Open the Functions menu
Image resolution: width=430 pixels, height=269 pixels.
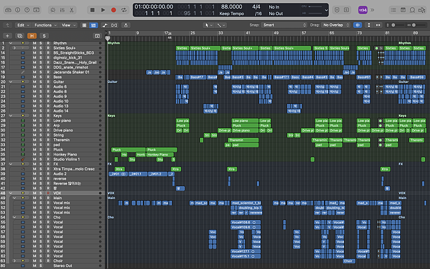tap(45, 25)
